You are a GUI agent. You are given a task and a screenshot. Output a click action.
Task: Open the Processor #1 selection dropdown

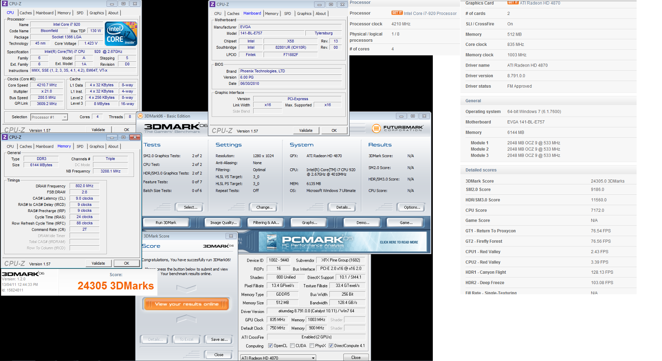49,117
